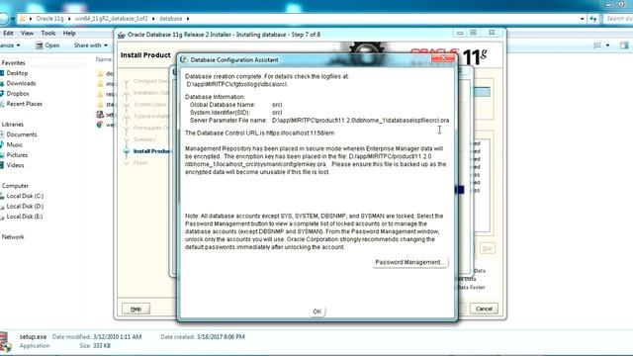Select 'Install Product' step in installer
Viewport: 633px width, 356px height.
(x=151, y=151)
